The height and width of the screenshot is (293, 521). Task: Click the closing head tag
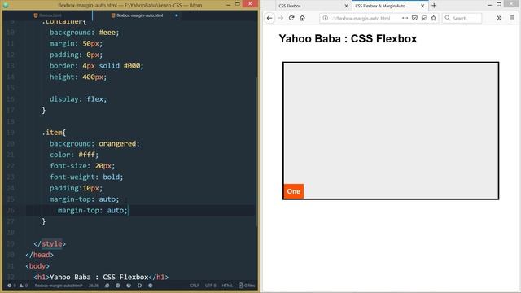(40, 255)
